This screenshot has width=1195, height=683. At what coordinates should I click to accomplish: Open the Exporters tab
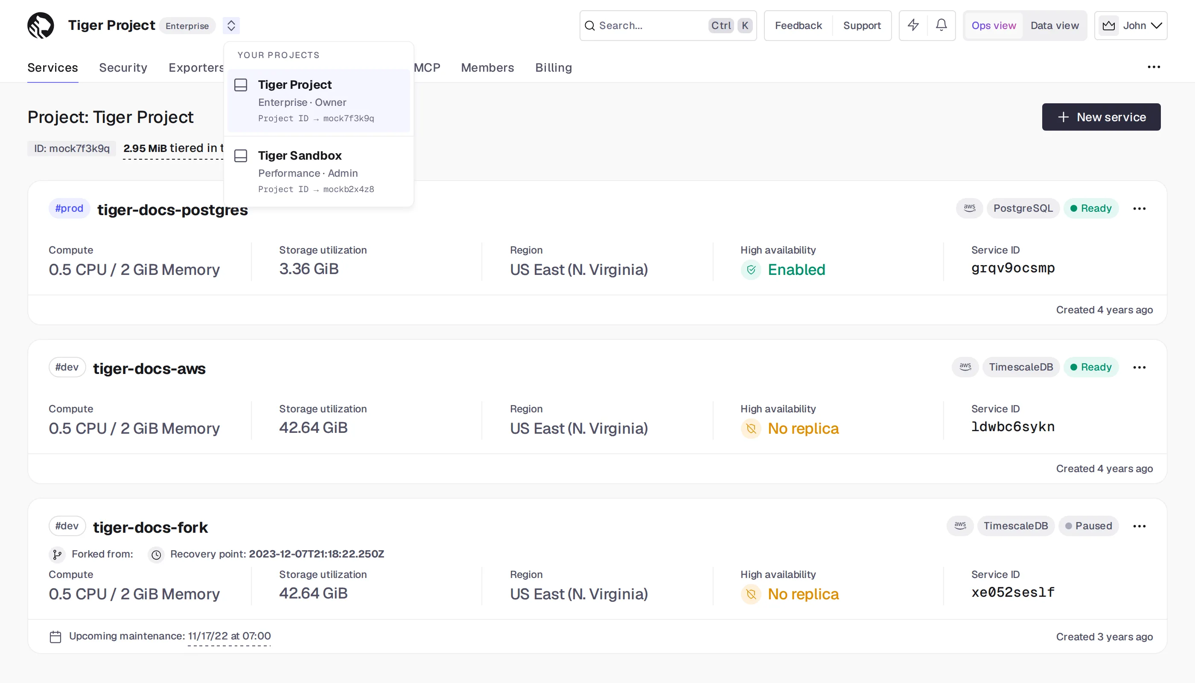(196, 67)
